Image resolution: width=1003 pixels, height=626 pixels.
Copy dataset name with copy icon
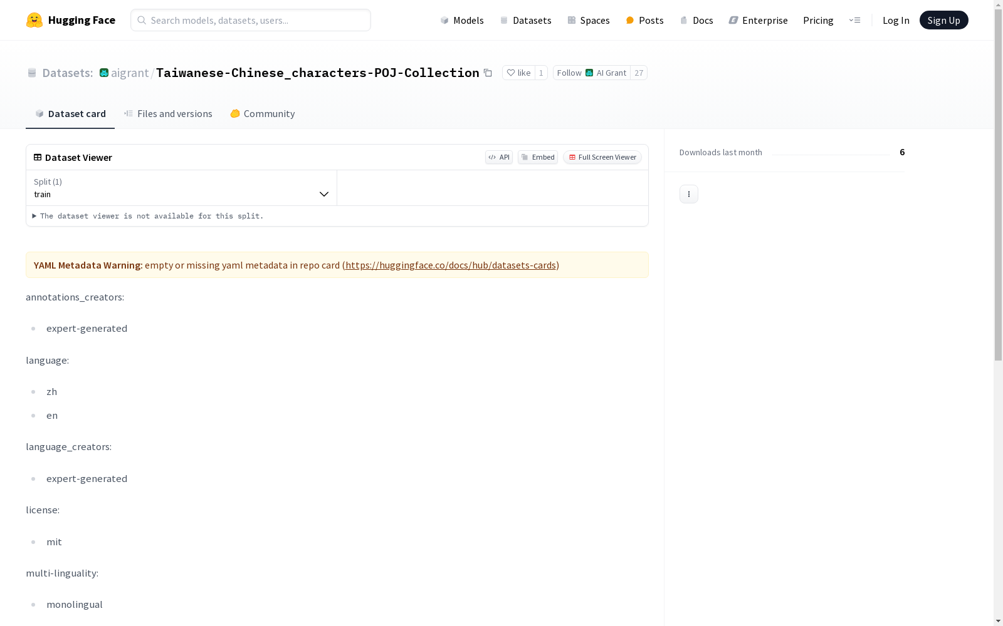488,73
